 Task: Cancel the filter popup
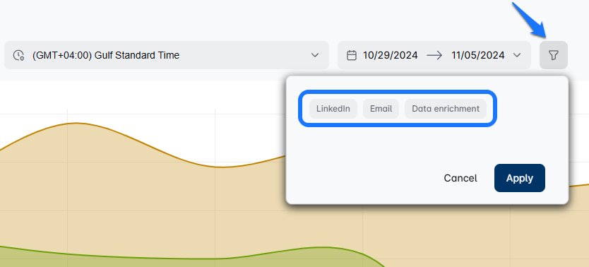point(460,178)
